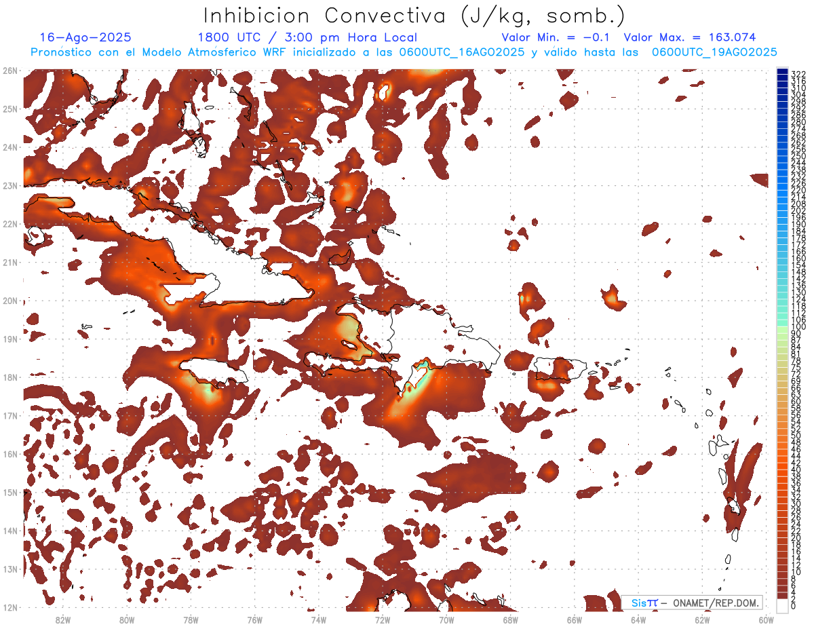Click the 72W longitude label
Image resolution: width=814 pixels, height=629 pixels.
point(383,619)
